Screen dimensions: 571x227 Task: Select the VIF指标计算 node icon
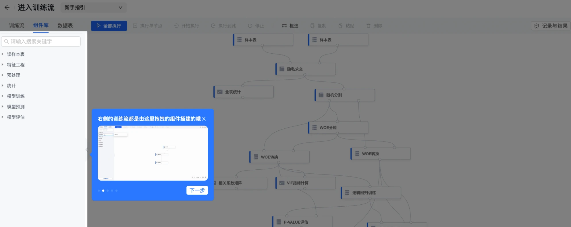pyautogui.click(x=282, y=183)
